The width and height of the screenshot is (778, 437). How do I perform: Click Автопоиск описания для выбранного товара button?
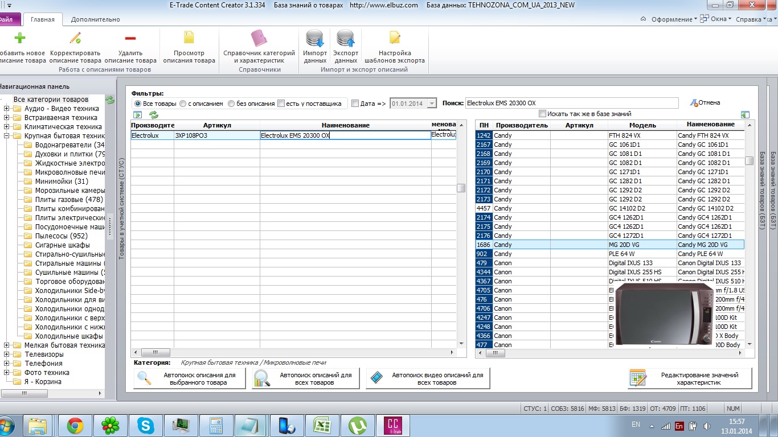point(189,378)
